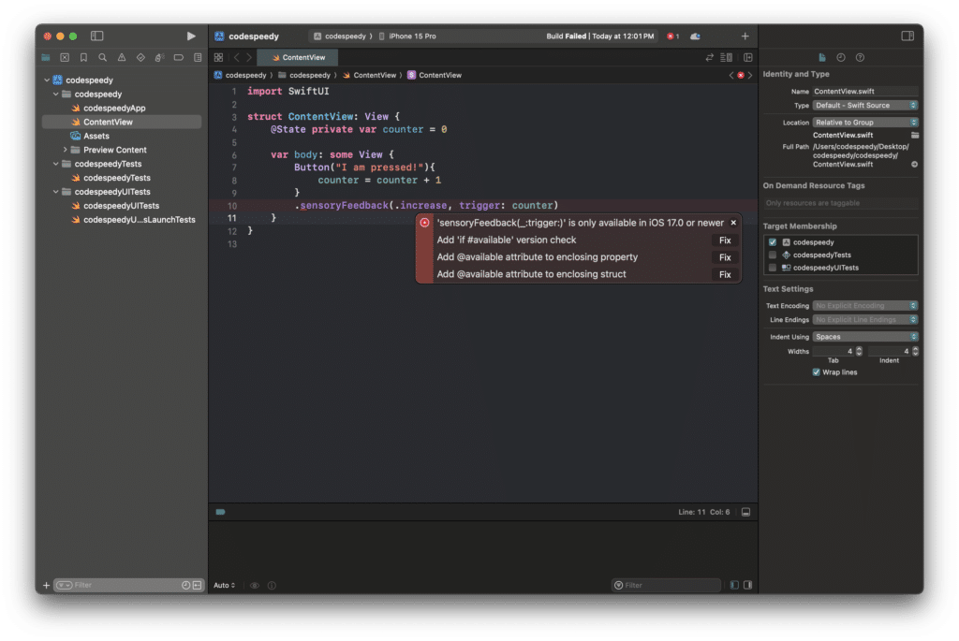Choose file location with folder icon
959x641 pixels.
pyautogui.click(x=914, y=135)
